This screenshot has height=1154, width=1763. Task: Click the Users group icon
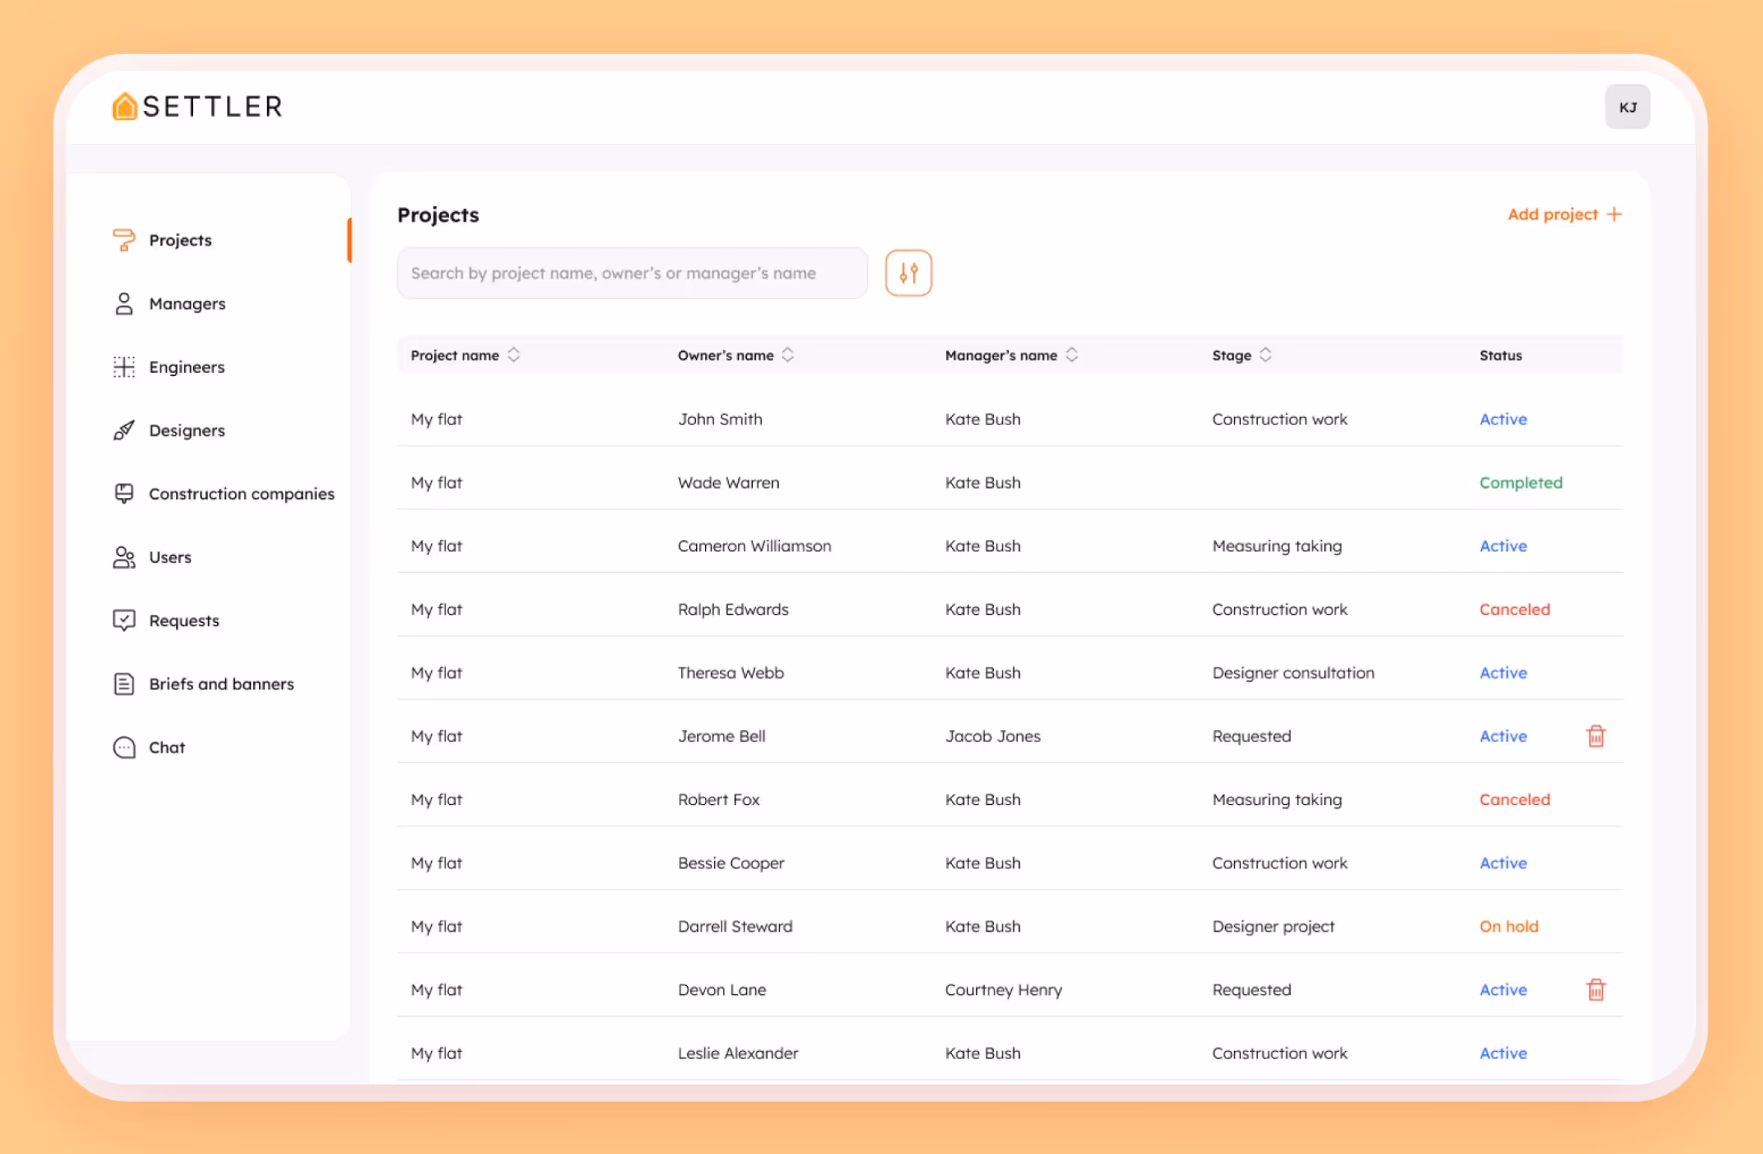(x=124, y=556)
